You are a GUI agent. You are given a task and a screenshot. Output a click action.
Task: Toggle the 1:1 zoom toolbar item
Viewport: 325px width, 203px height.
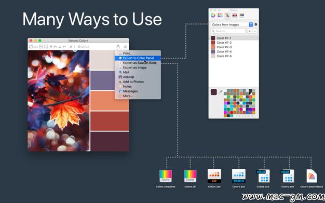coord(33,46)
